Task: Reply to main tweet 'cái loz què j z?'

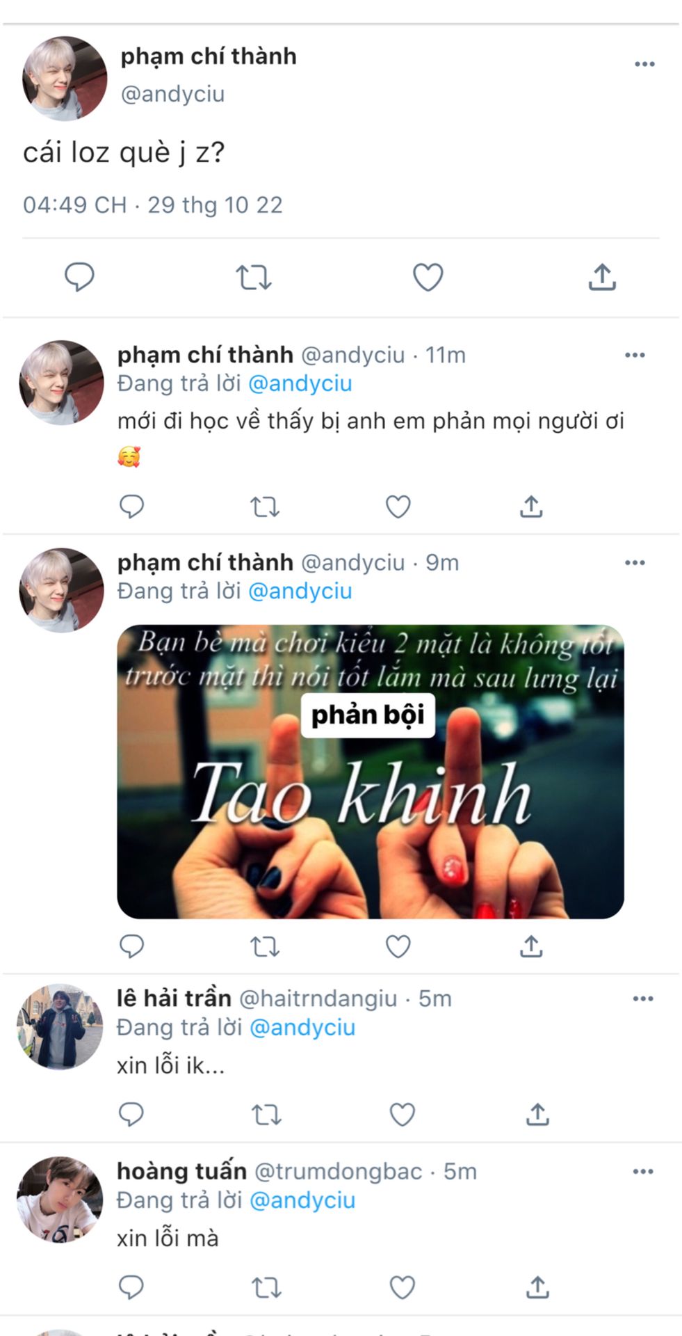Action: coord(79,277)
